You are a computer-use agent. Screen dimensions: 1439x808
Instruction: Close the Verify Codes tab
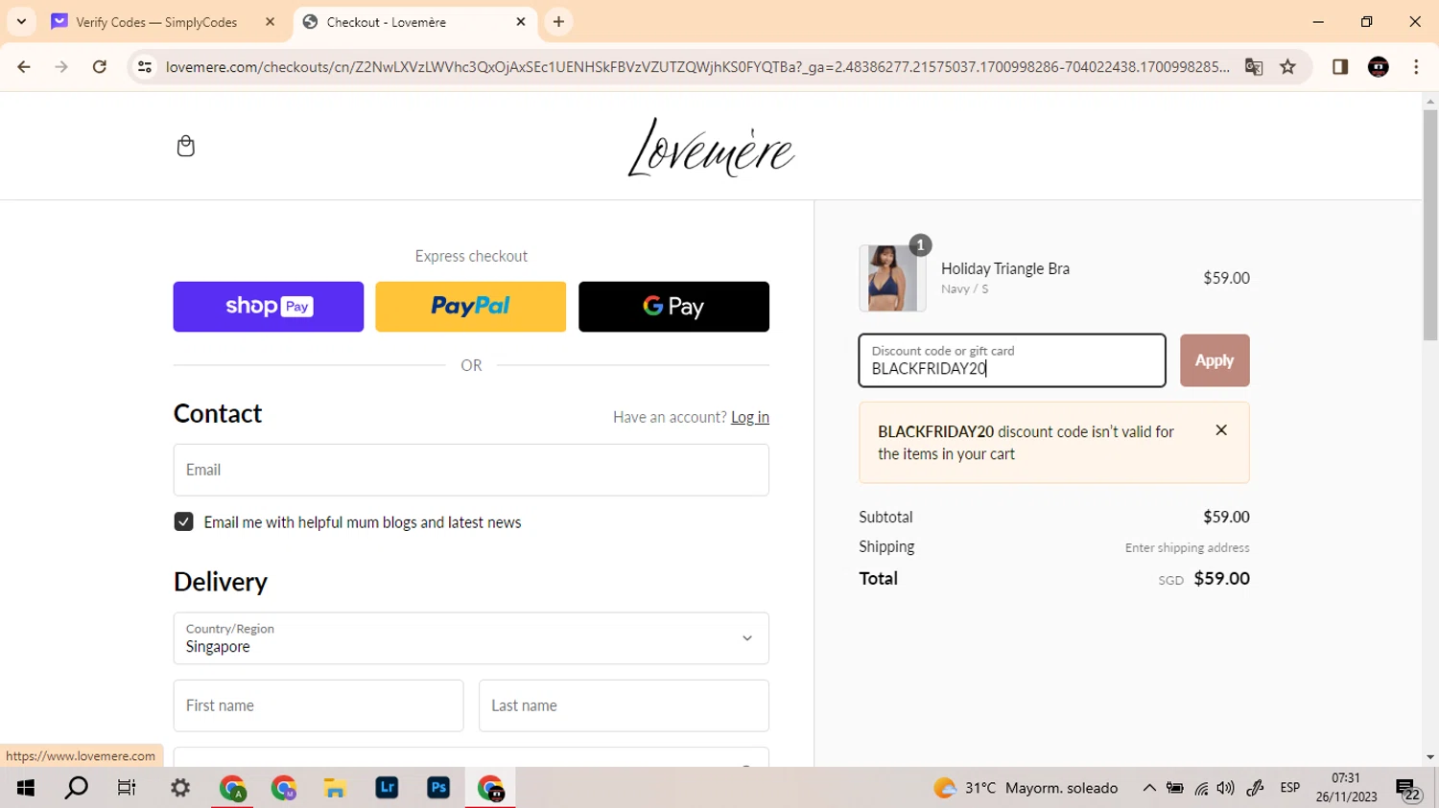click(270, 22)
